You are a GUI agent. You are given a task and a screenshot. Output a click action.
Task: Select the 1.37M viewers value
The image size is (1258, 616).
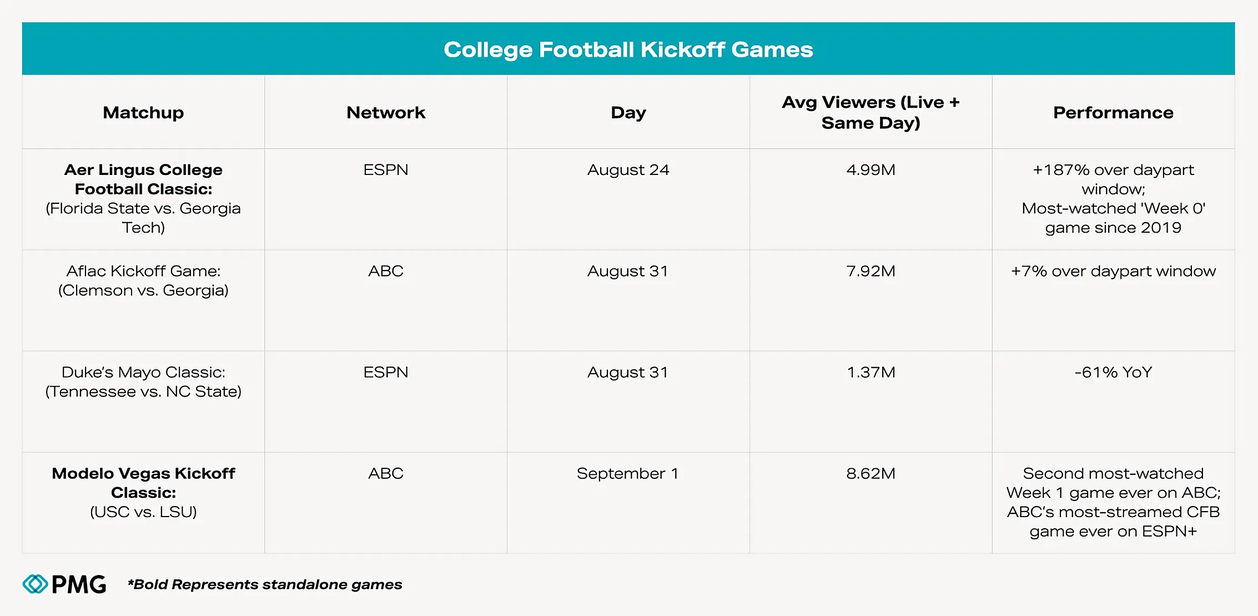870,372
